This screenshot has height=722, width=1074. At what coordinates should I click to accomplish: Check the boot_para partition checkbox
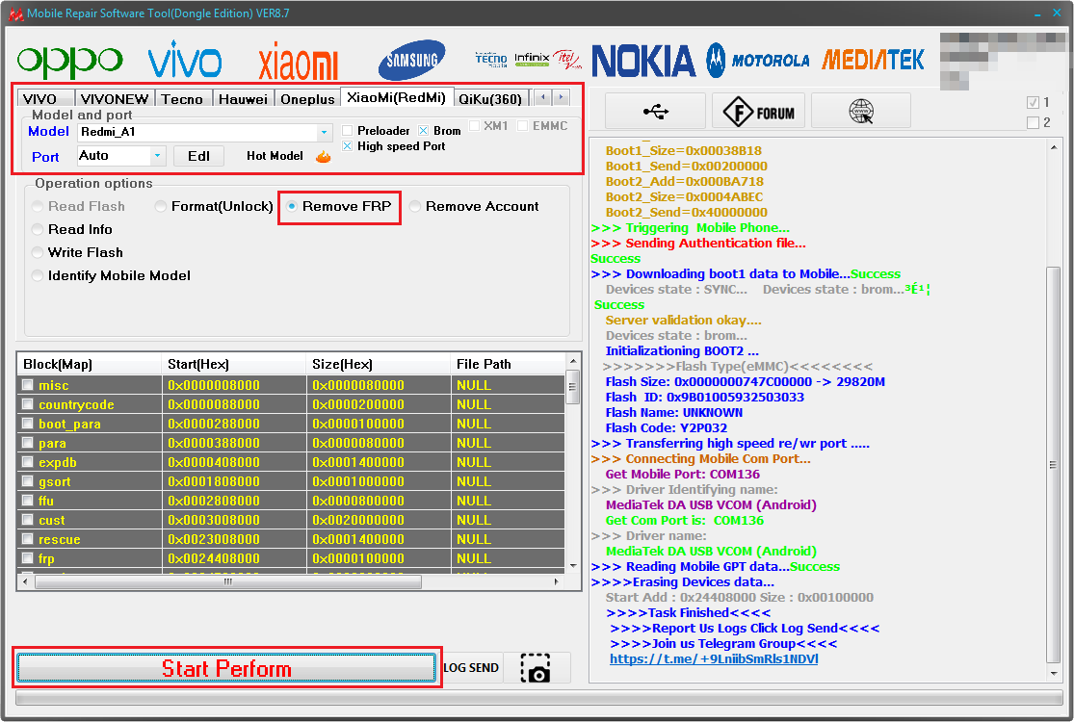click(28, 423)
